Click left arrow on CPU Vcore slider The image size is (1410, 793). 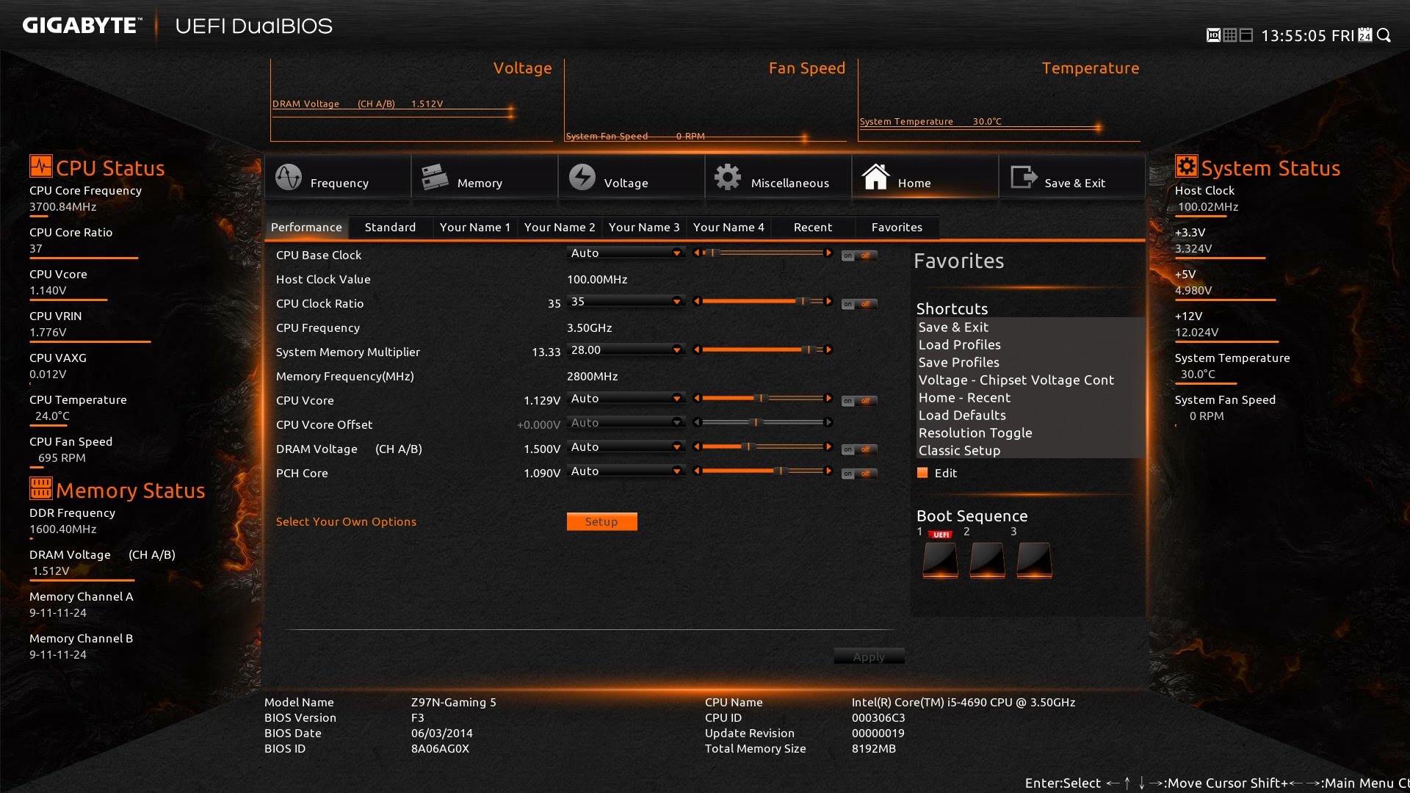[x=697, y=398]
